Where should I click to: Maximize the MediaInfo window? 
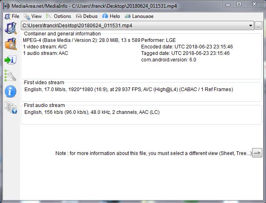tap(239, 4)
